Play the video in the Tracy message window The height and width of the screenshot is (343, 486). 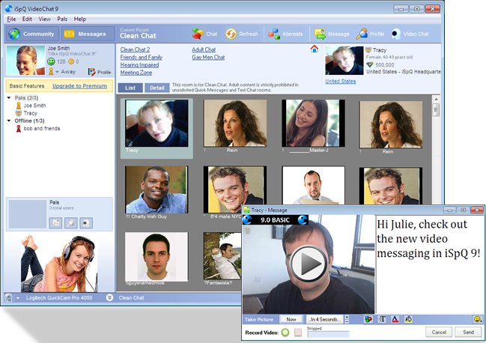[309, 263]
